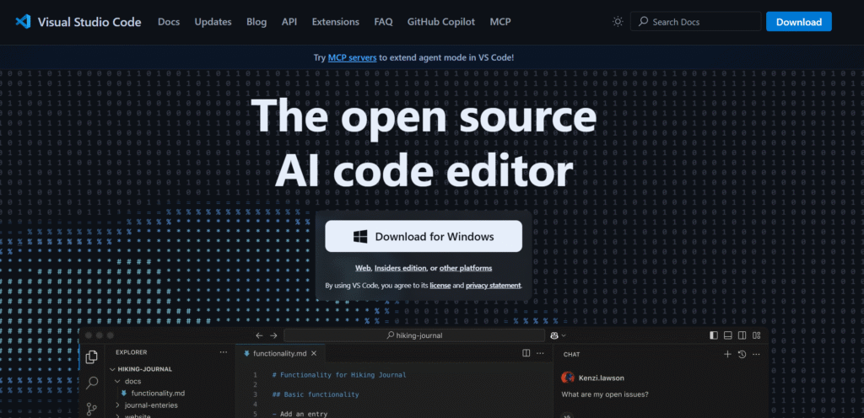Click the '## Basic functionality' line
Viewport: 864px width, 418px height.
tap(316, 394)
